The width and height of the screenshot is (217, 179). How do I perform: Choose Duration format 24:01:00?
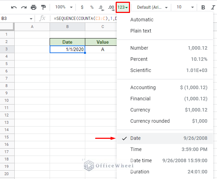(x=165, y=172)
